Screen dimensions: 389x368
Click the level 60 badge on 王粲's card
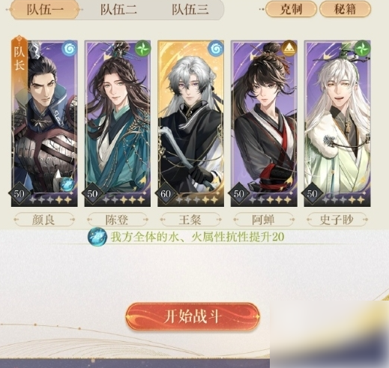[166, 193]
